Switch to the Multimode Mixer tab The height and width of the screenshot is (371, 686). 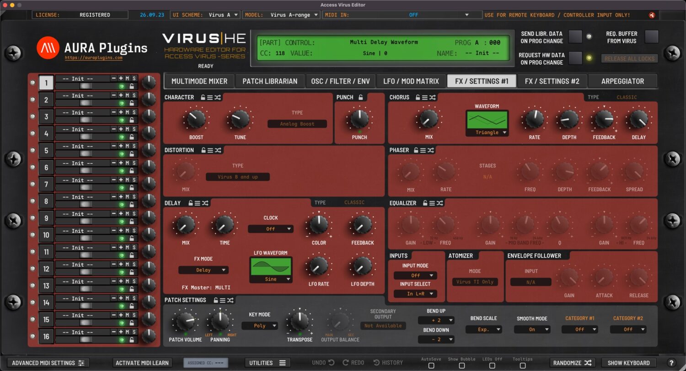point(199,81)
